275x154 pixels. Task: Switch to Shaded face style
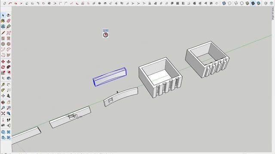coord(247,3)
